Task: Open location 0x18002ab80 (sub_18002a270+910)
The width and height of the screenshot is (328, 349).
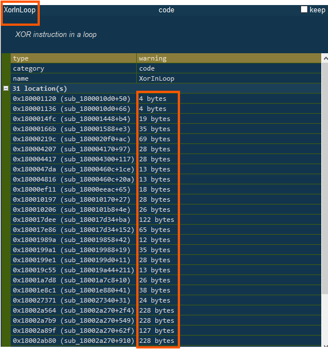Action: point(73,341)
